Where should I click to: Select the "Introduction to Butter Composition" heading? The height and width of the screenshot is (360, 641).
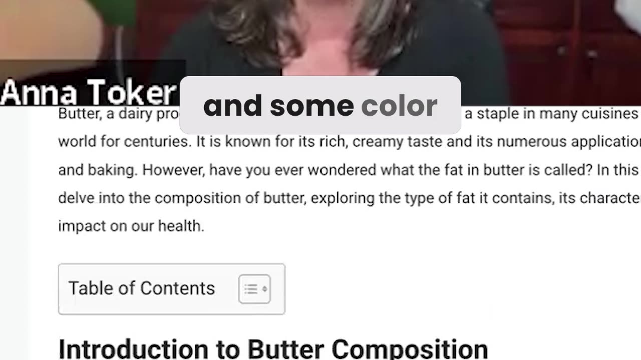[273, 348]
